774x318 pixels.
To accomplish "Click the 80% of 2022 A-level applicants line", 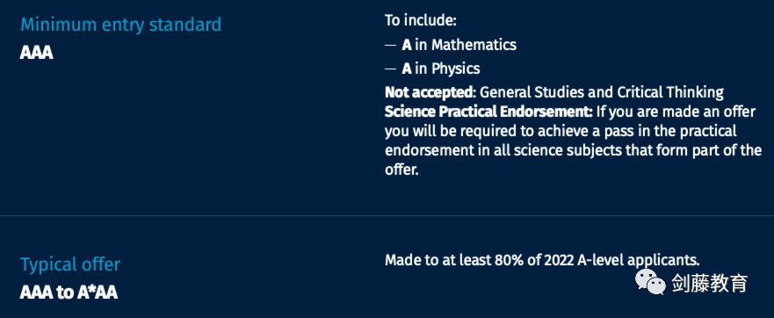I will 542,260.
